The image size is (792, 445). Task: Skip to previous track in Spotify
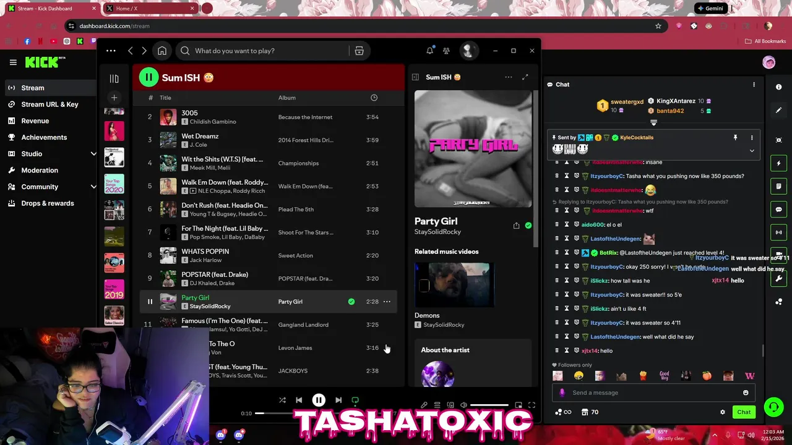299,400
